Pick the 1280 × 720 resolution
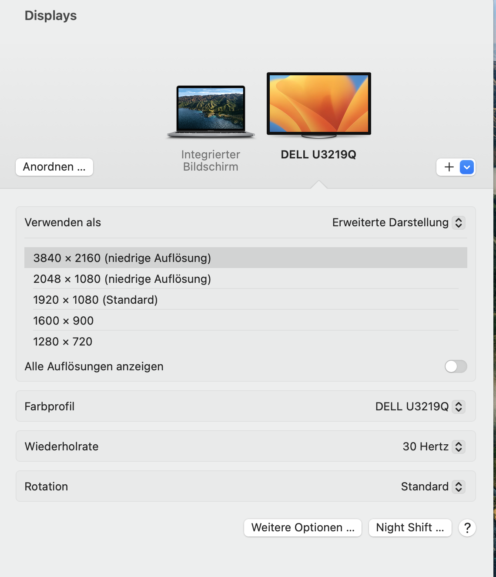 click(246, 342)
